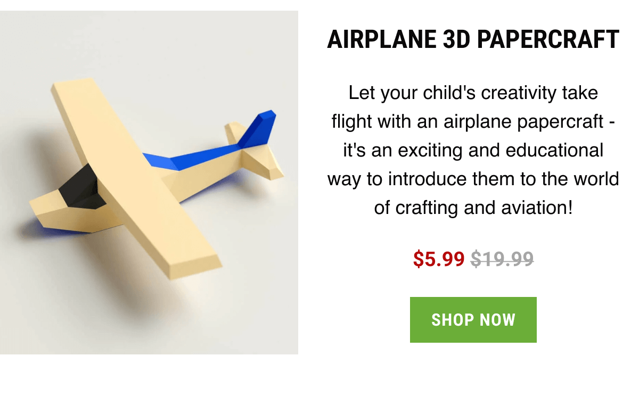
Task: Select the AIRPLANE 3D PAPERCRAFT heading
Action: tap(474, 39)
